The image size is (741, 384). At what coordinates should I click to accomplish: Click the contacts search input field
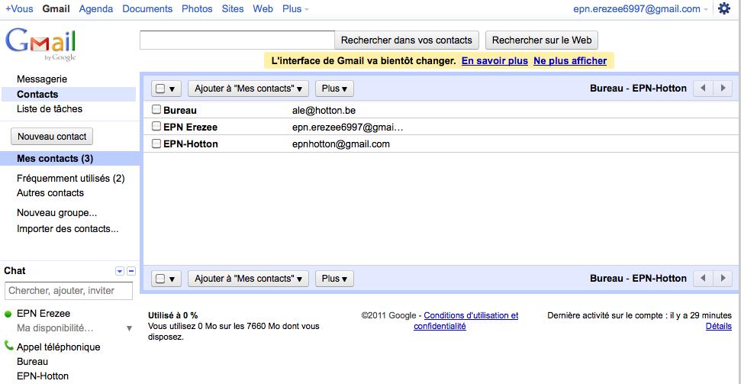237,40
